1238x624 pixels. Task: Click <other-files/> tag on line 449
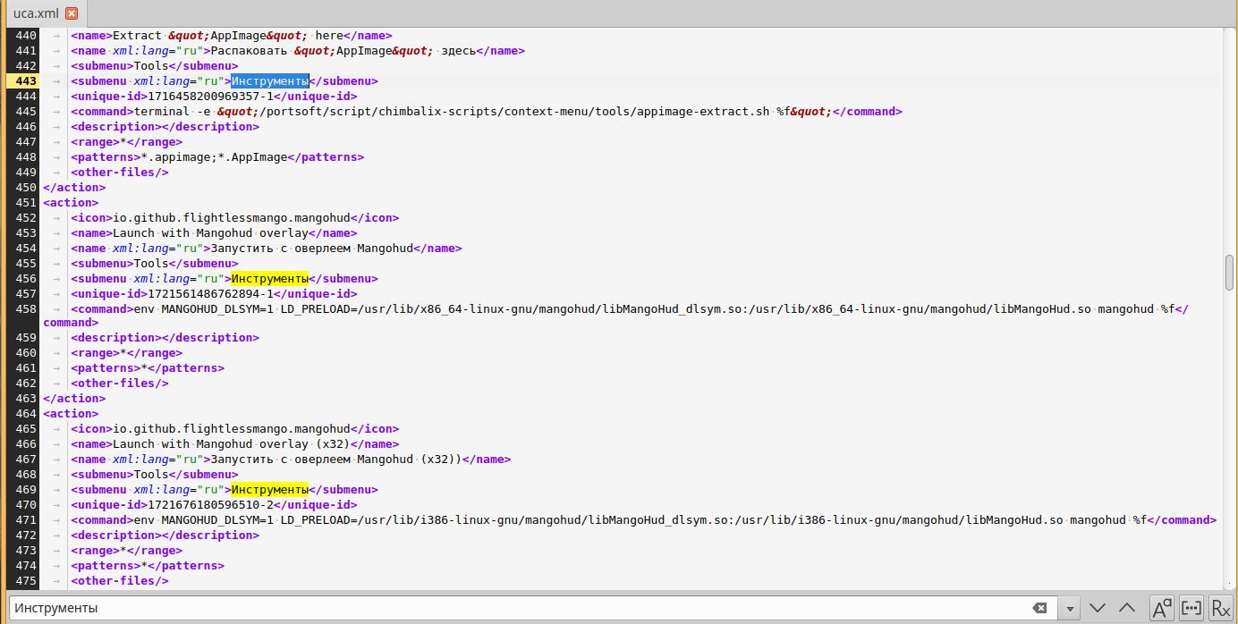click(x=120, y=173)
